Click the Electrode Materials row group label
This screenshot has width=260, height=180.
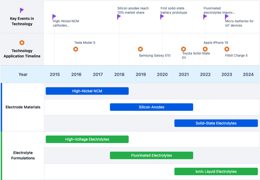pyautogui.click(x=23, y=107)
